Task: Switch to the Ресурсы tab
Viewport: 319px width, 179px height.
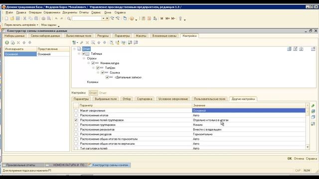Action: point(103,36)
